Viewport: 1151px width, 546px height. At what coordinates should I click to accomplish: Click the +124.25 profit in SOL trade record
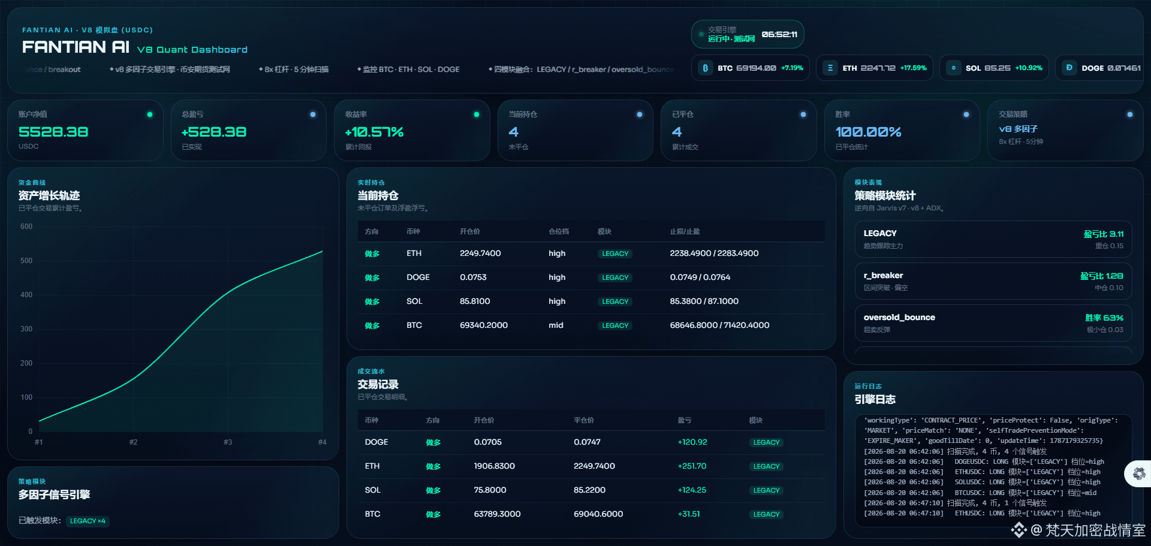(692, 490)
